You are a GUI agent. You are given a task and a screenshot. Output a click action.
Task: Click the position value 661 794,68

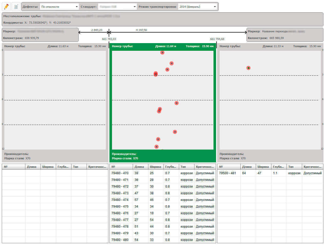(217, 39)
